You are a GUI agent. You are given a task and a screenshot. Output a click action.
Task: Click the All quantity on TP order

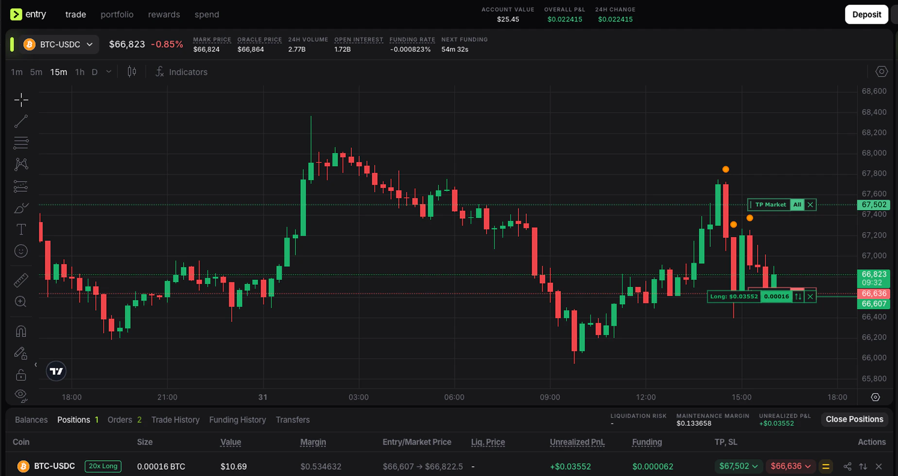coord(797,205)
